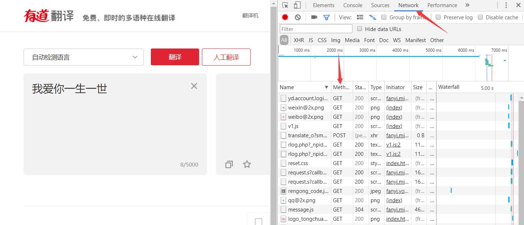Screen dimensions: 524x225
Task: Select the translate_o POST request row
Action: [307, 135]
